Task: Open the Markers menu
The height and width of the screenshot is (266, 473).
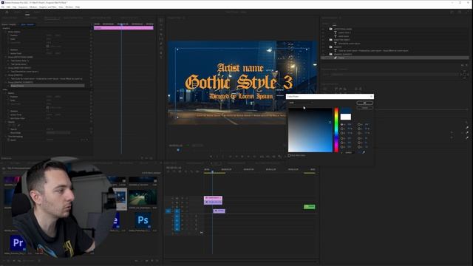Action: [33, 7]
